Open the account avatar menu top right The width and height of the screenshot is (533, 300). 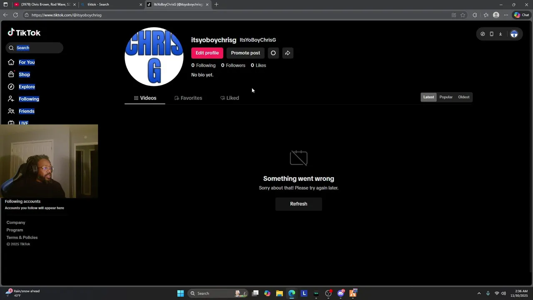point(514,34)
